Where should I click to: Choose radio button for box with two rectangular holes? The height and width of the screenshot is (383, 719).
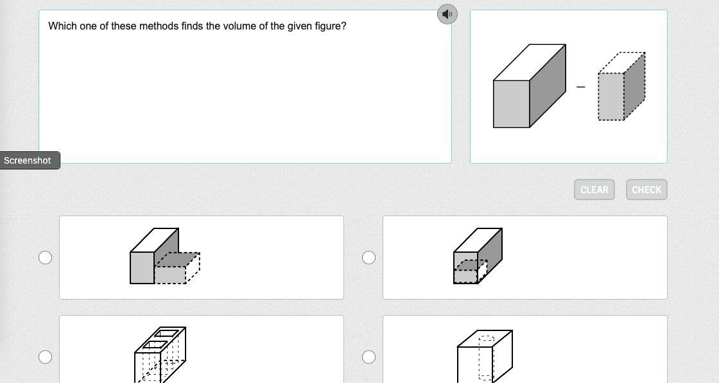(45, 357)
